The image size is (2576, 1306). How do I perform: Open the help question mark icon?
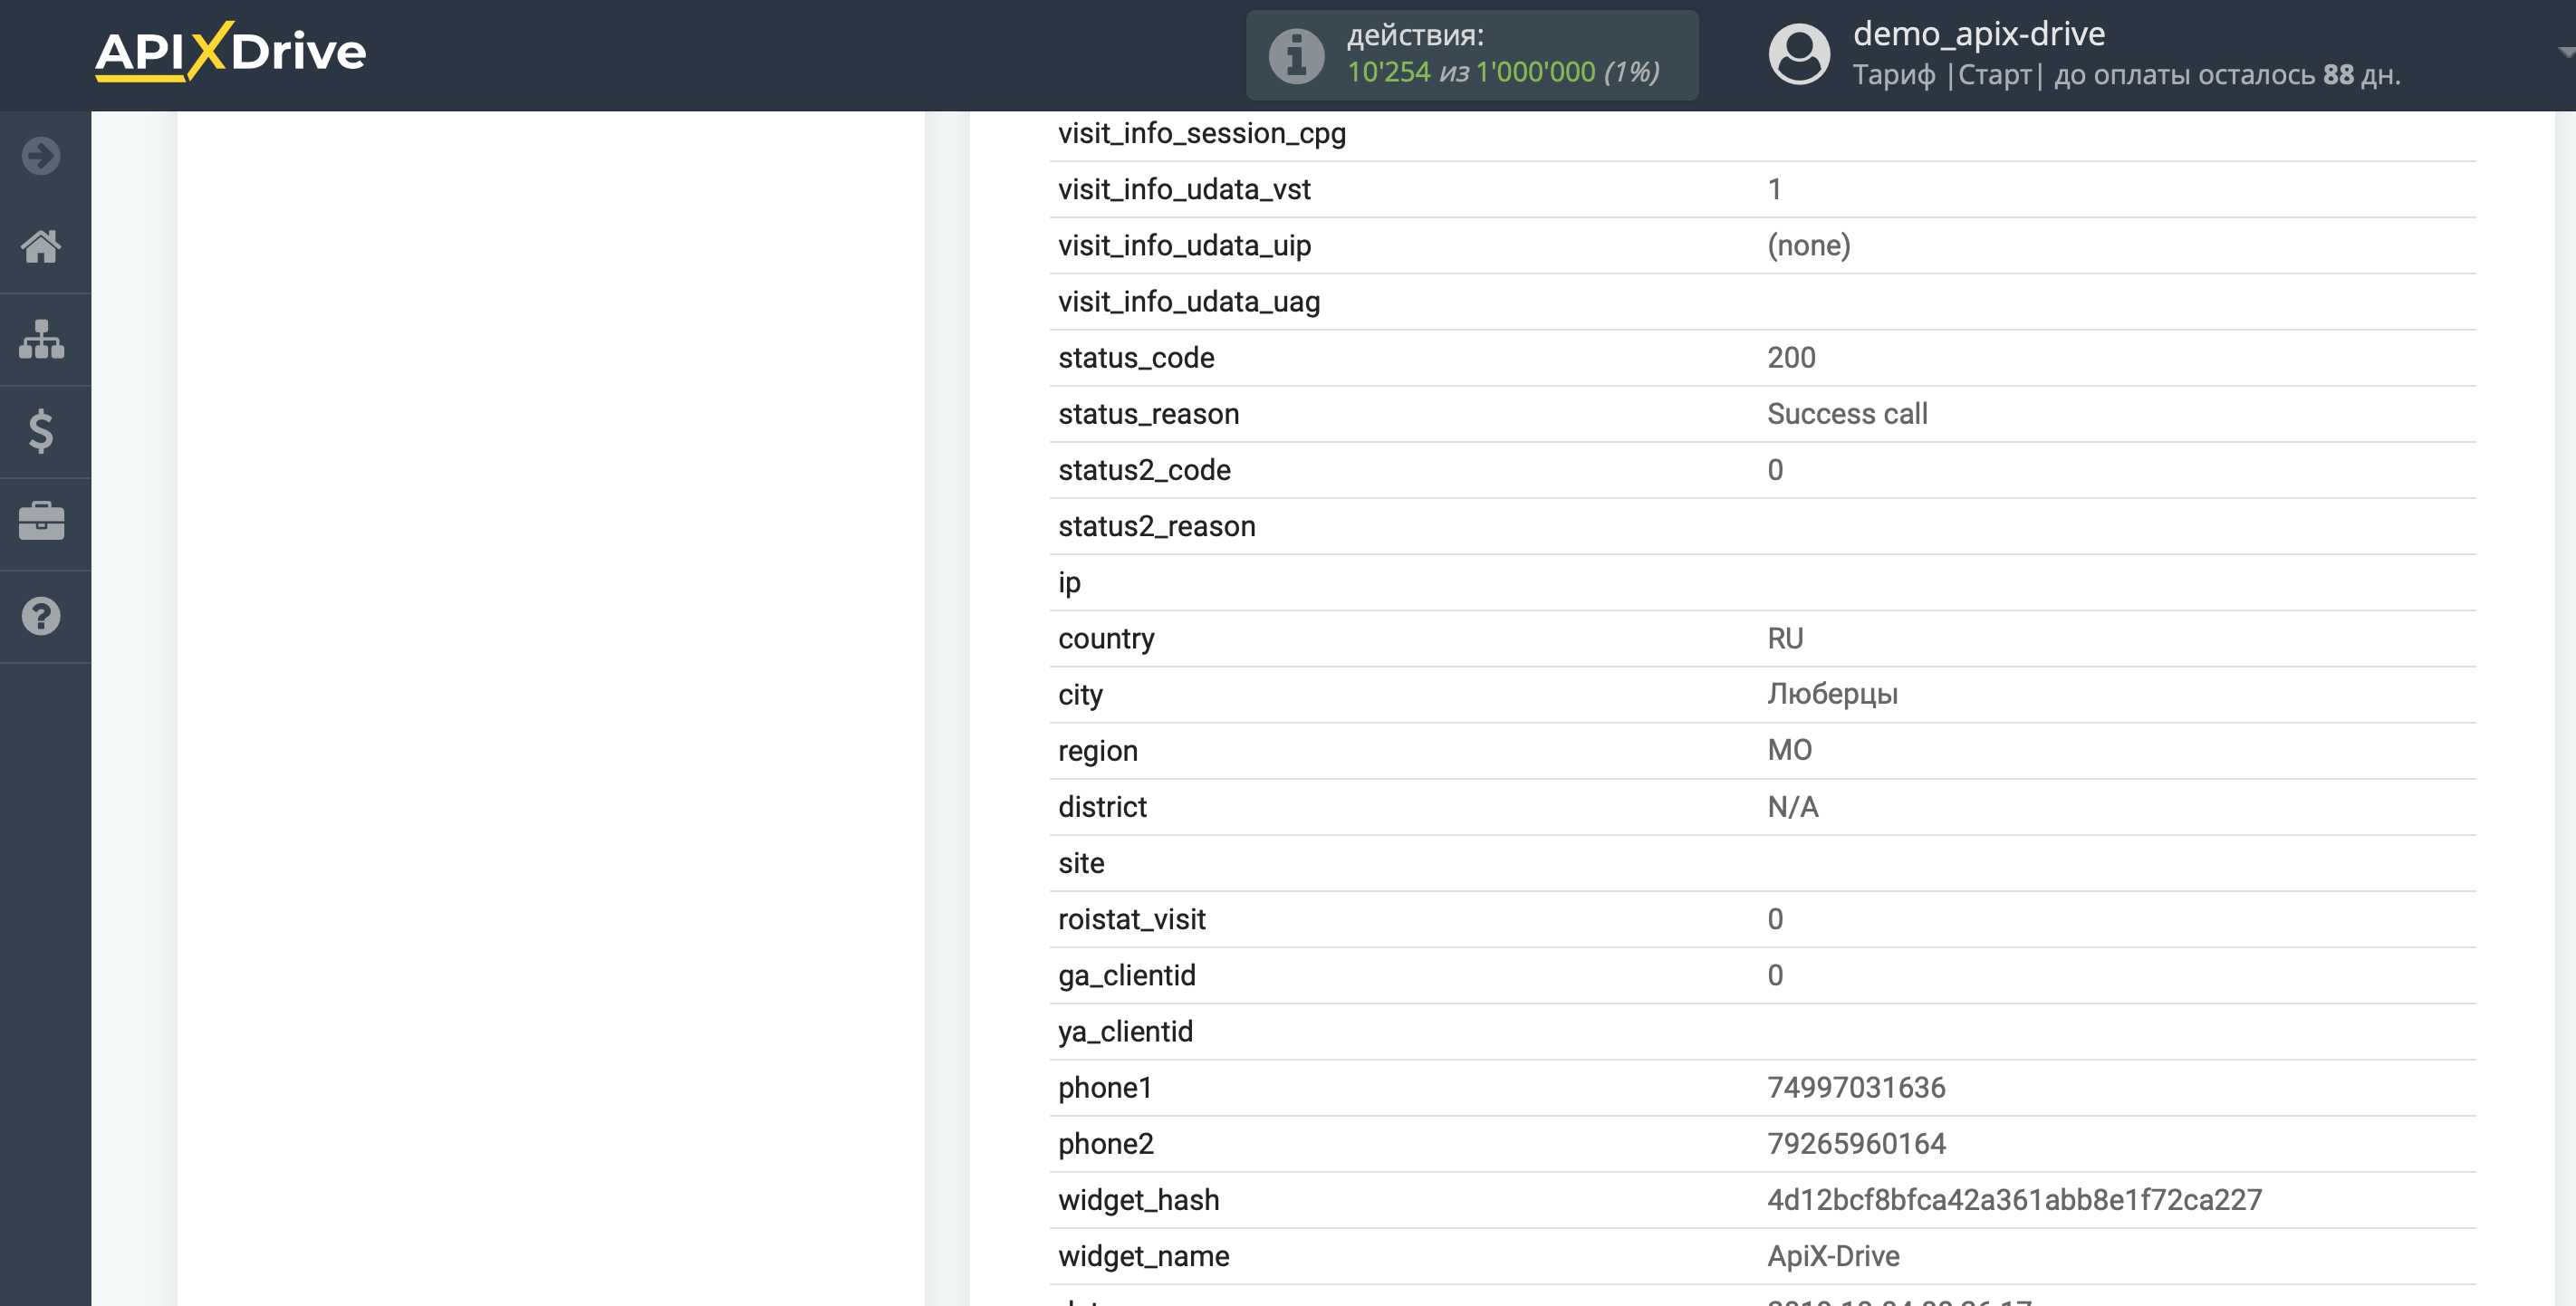click(41, 616)
